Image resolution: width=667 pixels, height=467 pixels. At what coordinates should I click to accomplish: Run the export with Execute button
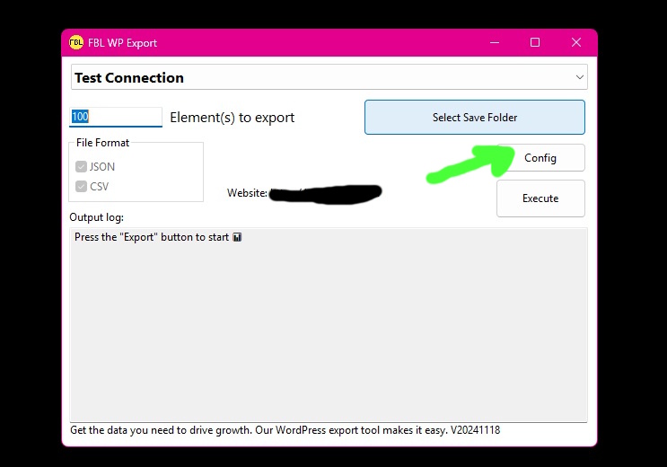tap(540, 198)
